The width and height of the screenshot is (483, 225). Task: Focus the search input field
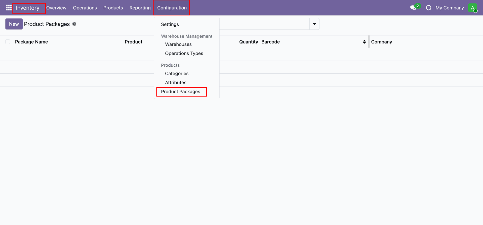coord(264,24)
